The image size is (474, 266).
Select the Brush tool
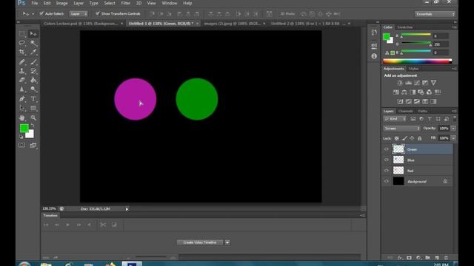33,62
